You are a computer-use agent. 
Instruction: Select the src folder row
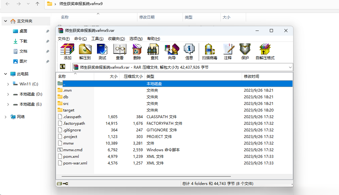(174, 103)
